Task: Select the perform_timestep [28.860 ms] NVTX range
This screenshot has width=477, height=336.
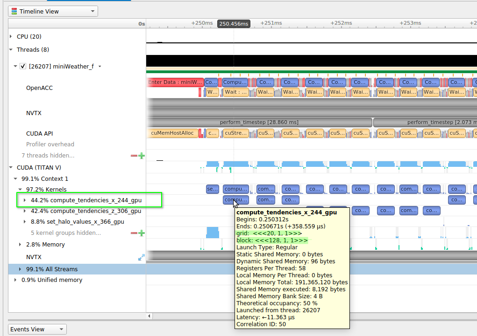Action: click(x=259, y=123)
